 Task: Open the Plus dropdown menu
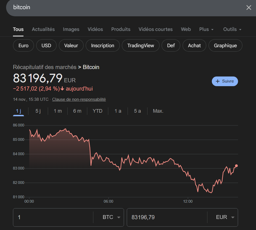pyautogui.click(x=206, y=29)
